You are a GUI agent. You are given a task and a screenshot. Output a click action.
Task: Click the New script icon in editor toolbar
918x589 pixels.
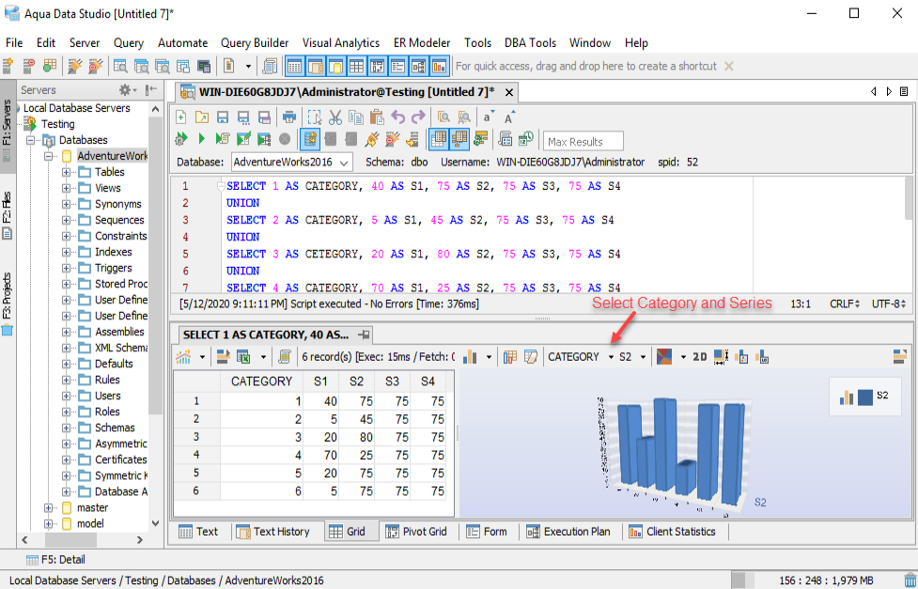point(181,117)
